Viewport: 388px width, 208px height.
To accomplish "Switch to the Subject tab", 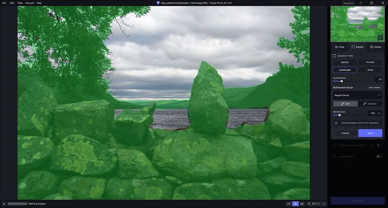I will [x=357, y=47].
